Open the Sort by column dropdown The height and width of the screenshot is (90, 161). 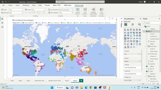pyautogui.click(x=78, y=11)
